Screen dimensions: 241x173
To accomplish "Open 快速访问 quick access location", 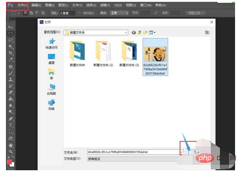I will coord(51,44).
